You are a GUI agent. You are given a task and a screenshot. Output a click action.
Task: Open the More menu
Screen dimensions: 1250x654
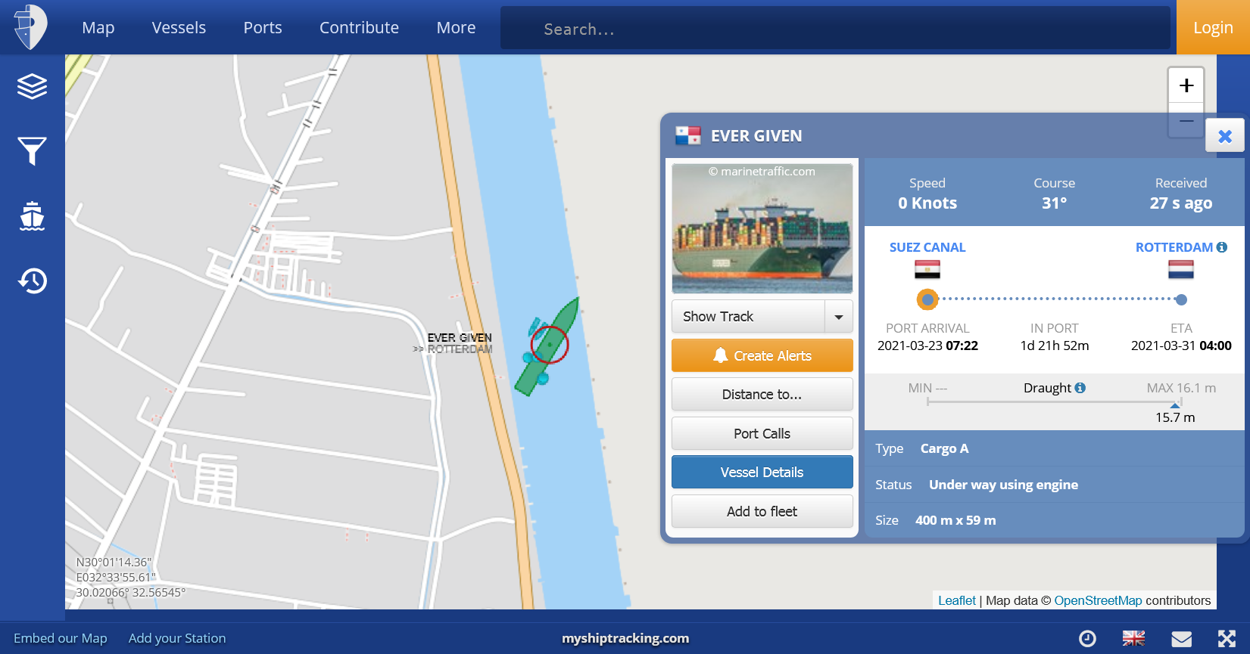coord(457,28)
